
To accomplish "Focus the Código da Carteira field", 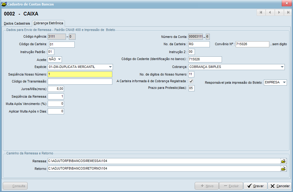I will point(62,44).
